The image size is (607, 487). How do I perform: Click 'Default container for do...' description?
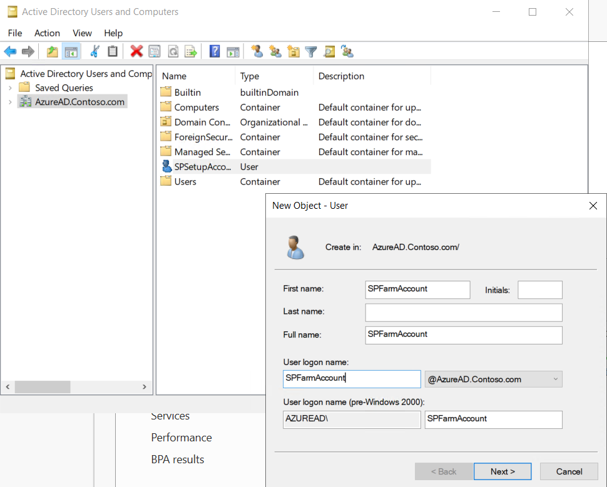click(370, 123)
